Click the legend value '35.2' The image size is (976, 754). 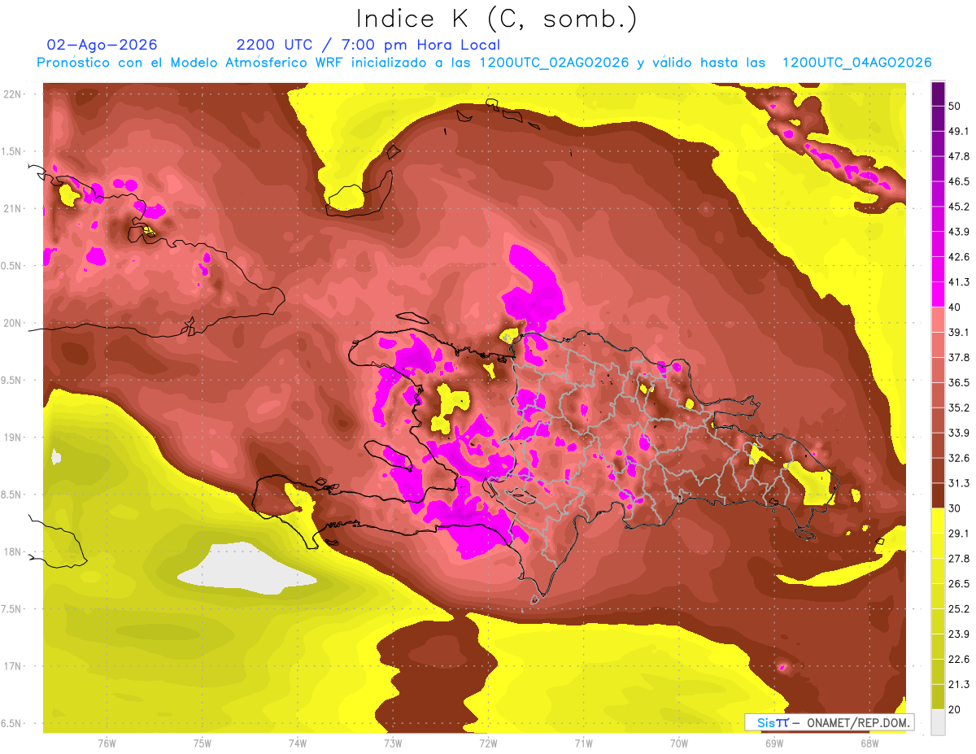(x=959, y=408)
